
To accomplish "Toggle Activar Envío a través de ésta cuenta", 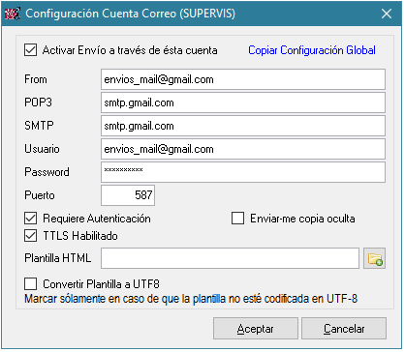I will tap(31, 50).
